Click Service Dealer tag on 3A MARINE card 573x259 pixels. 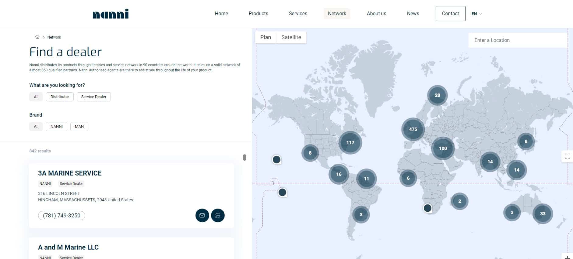coord(71,184)
